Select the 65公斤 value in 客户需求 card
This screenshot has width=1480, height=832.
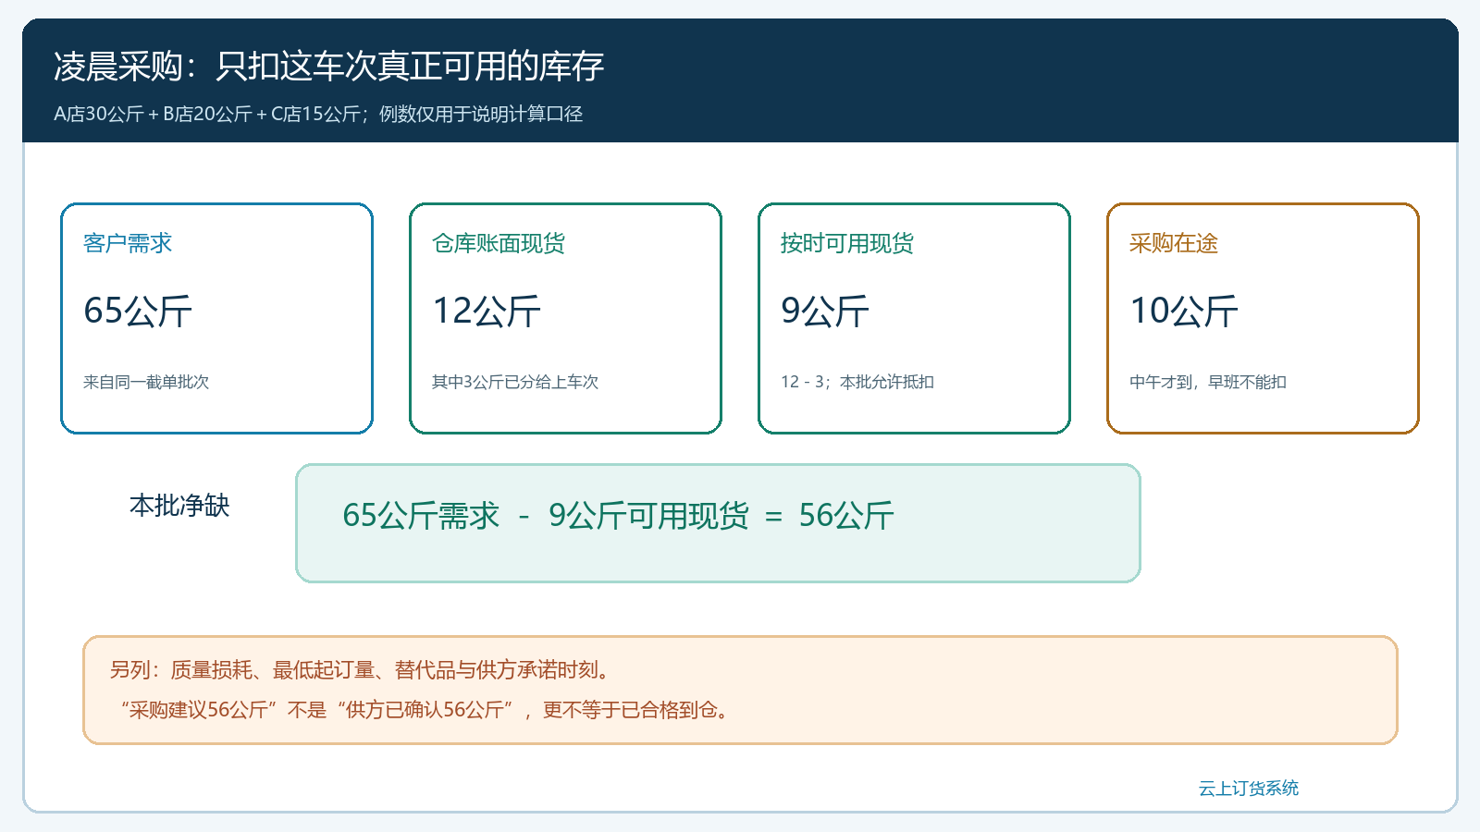138,311
